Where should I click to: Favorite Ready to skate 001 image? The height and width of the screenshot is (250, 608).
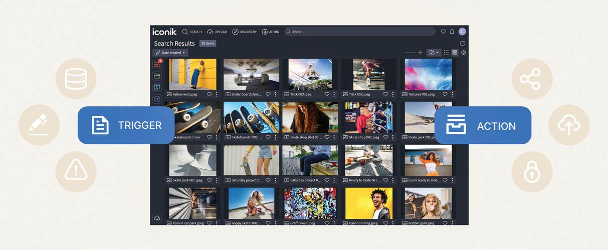pos(385,180)
